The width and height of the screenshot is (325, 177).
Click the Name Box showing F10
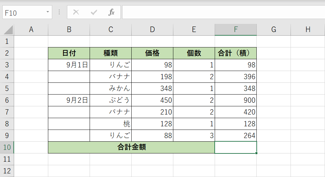[27, 12]
